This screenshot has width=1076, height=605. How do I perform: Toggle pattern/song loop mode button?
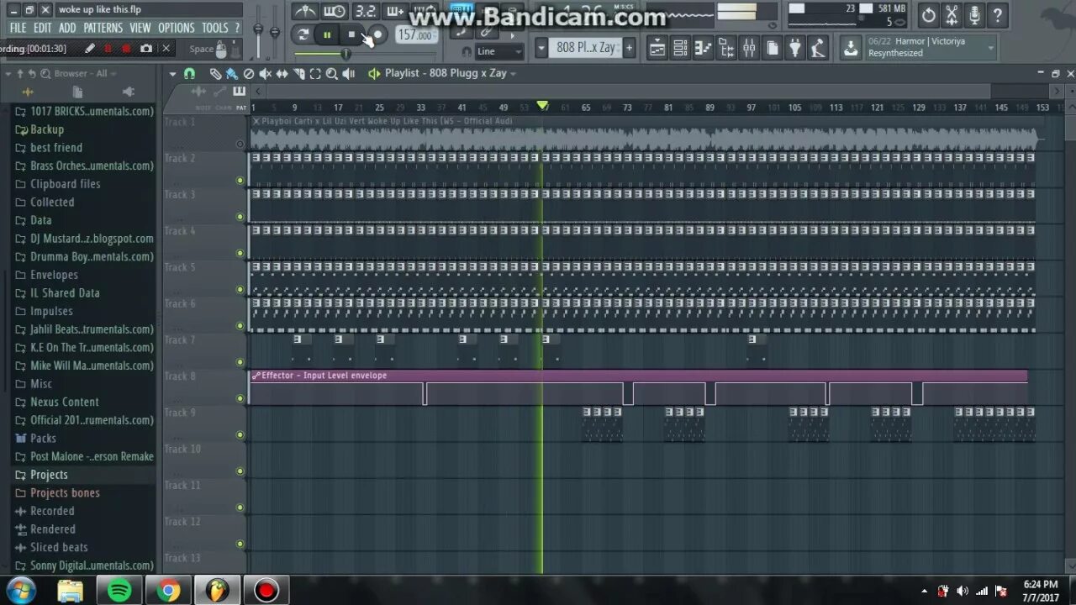tap(303, 34)
